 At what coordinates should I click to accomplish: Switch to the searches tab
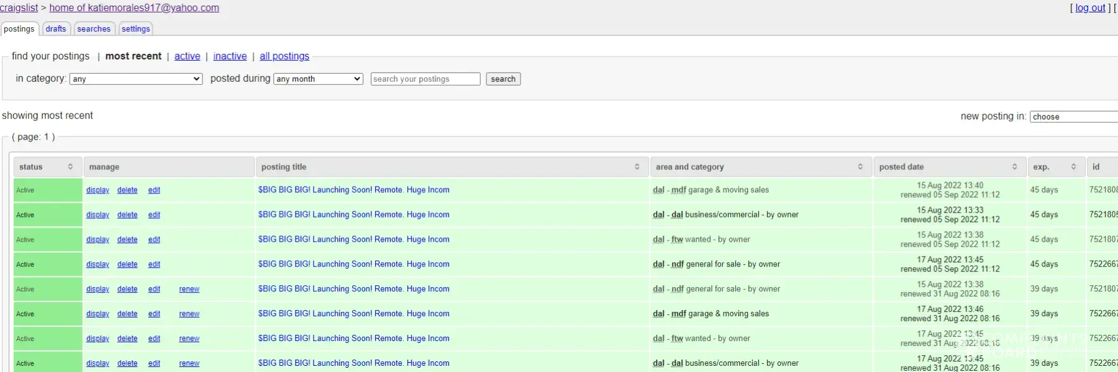(94, 29)
